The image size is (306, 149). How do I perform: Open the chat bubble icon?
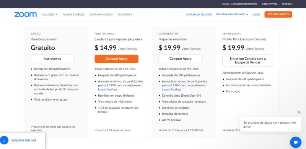[296, 142]
